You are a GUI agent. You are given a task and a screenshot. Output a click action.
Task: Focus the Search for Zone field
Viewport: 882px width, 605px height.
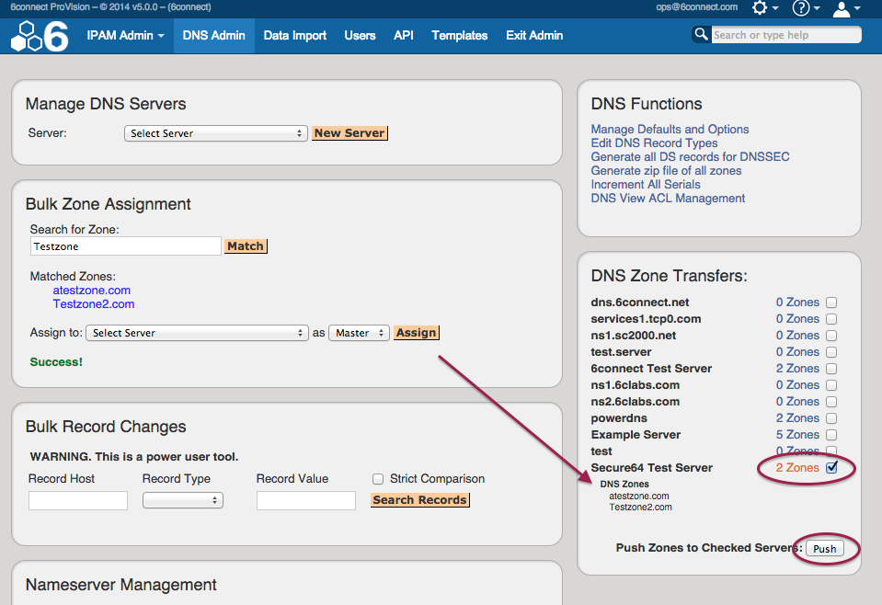click(125, 246)
